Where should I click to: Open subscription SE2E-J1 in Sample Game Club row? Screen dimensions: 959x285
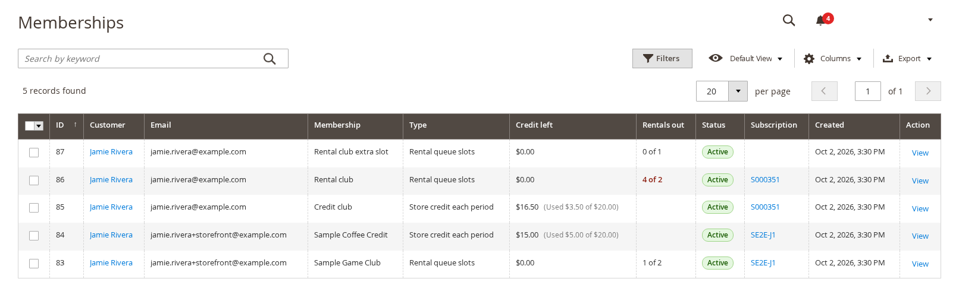pyautogui.click(x=763, y=263)
